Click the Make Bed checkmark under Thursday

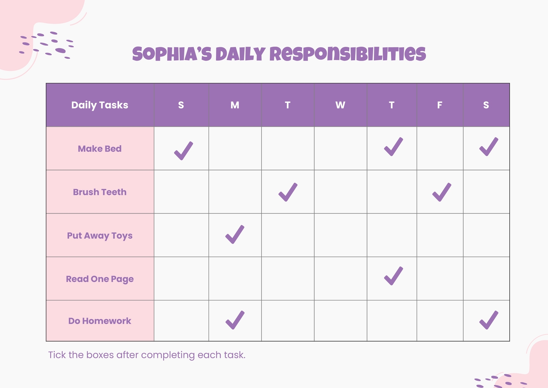393,147
